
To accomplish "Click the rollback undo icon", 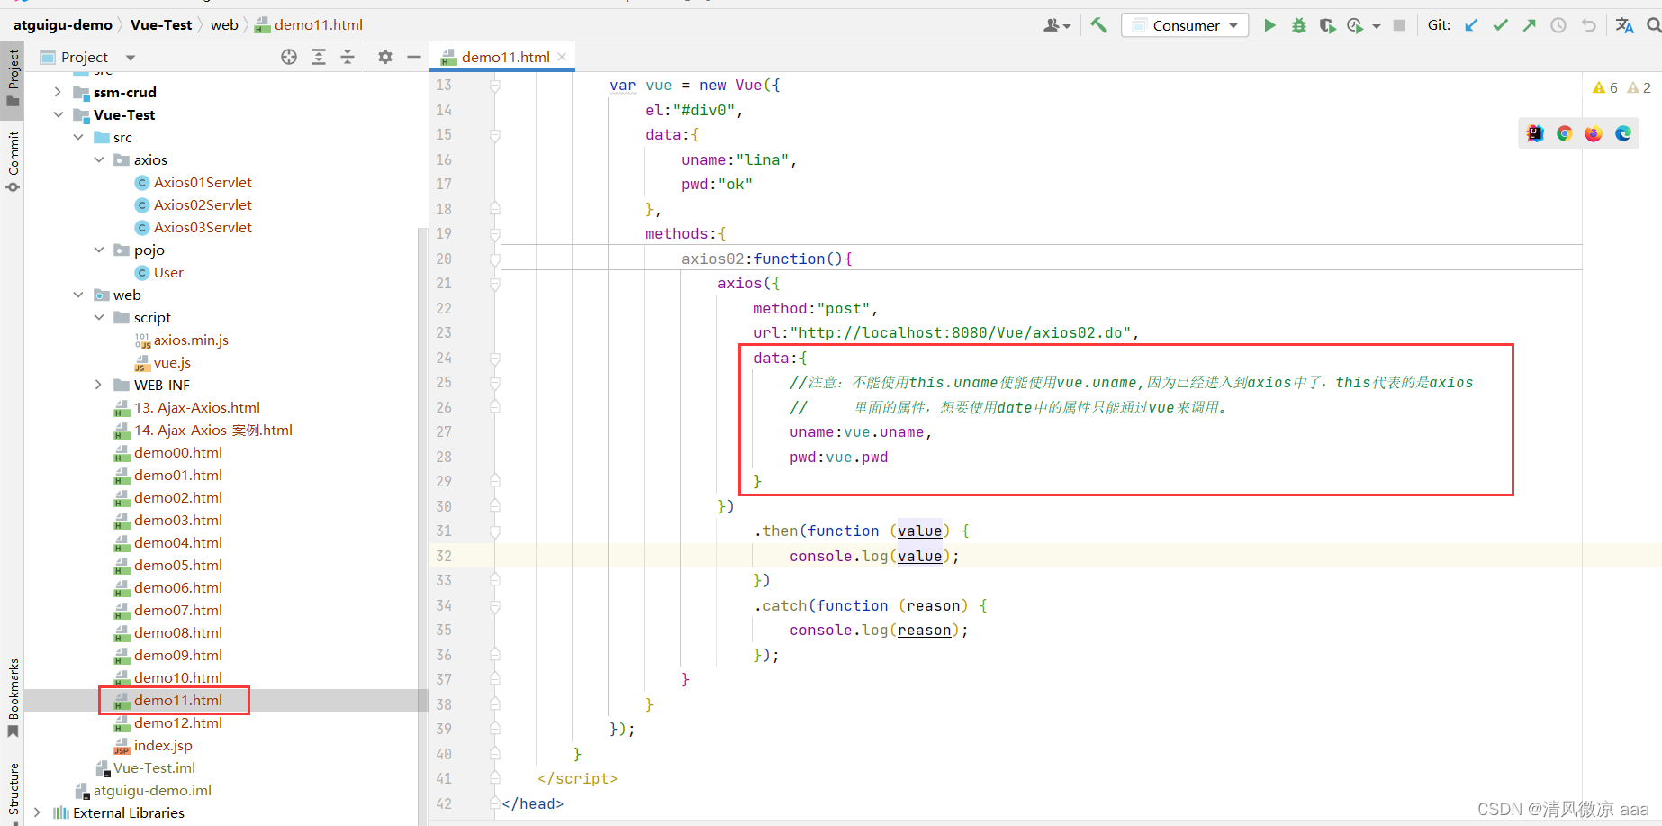I will (1589, 25).
